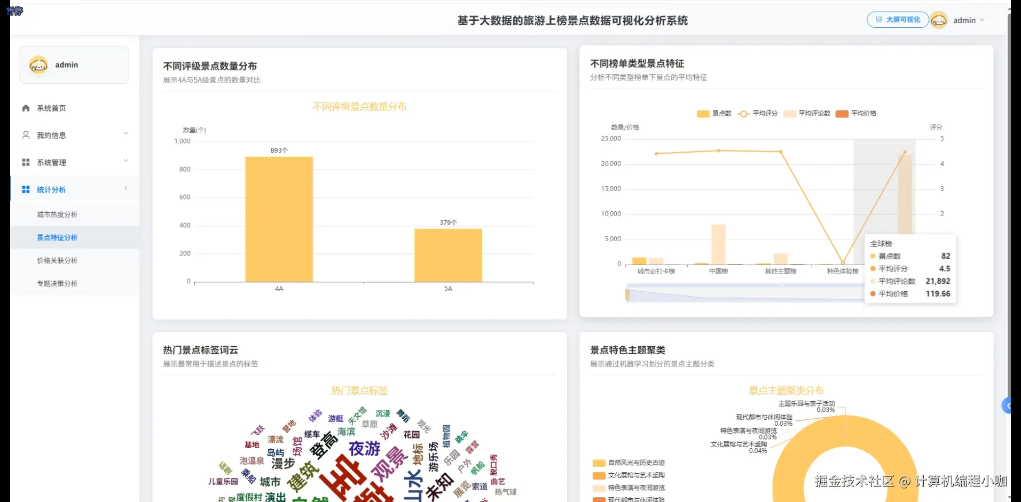Click the 观景 word in the tag cloud
Image resolution: width=1021 pixels, height=502 pixels.
[x=390, y=464]
